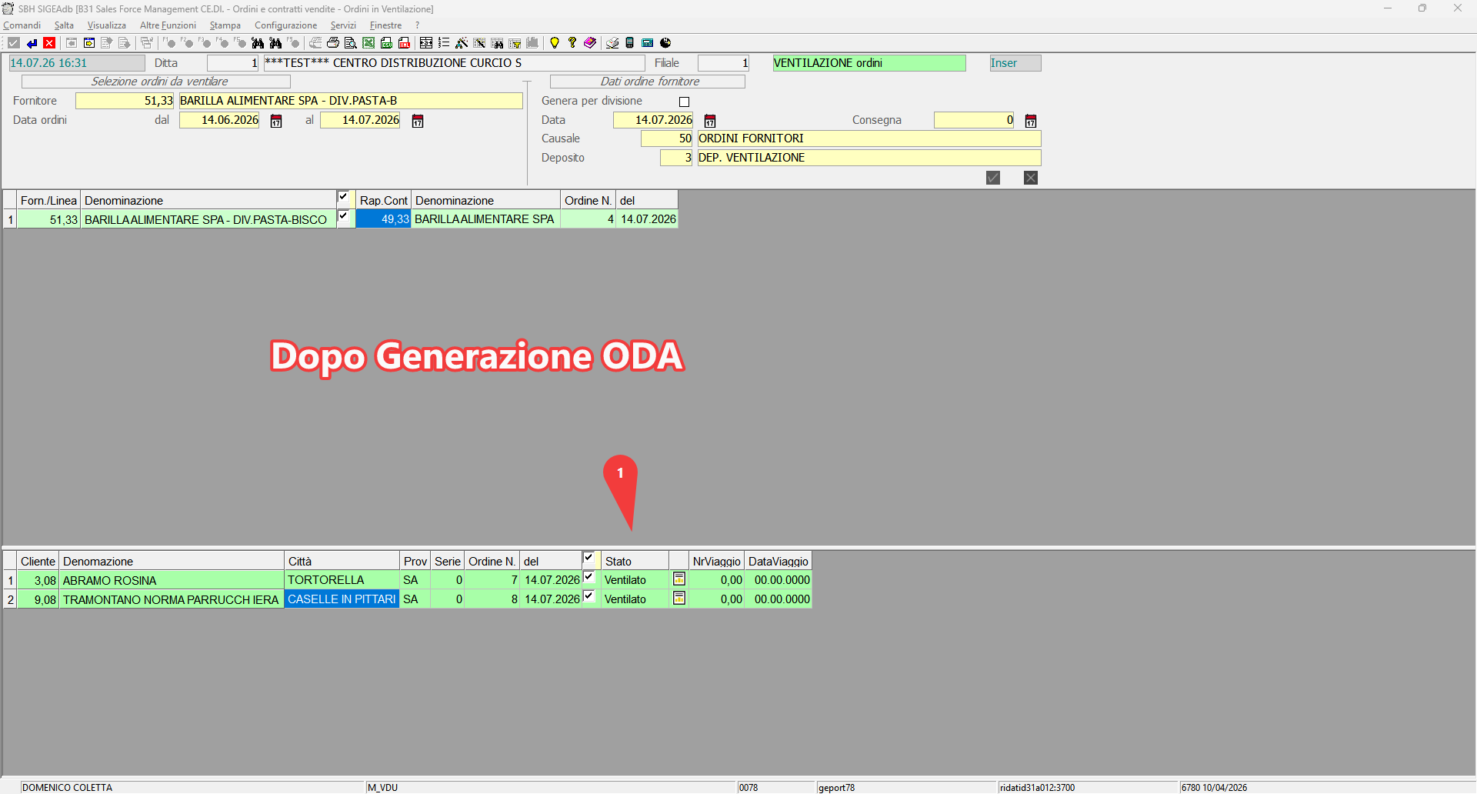Click the Deposito code field 3
Viewport: 1477px width, 794px height.
[x=676, y=158]
